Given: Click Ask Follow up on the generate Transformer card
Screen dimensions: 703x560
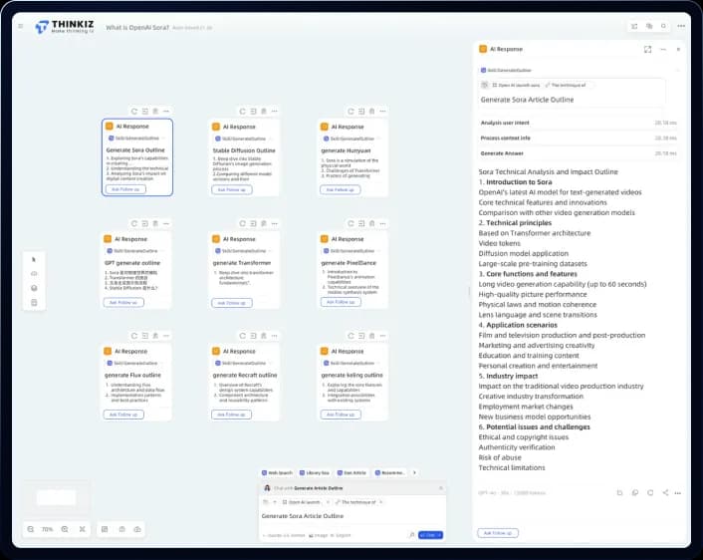Looking at the screenshot, I should click(x=232, y=303).
